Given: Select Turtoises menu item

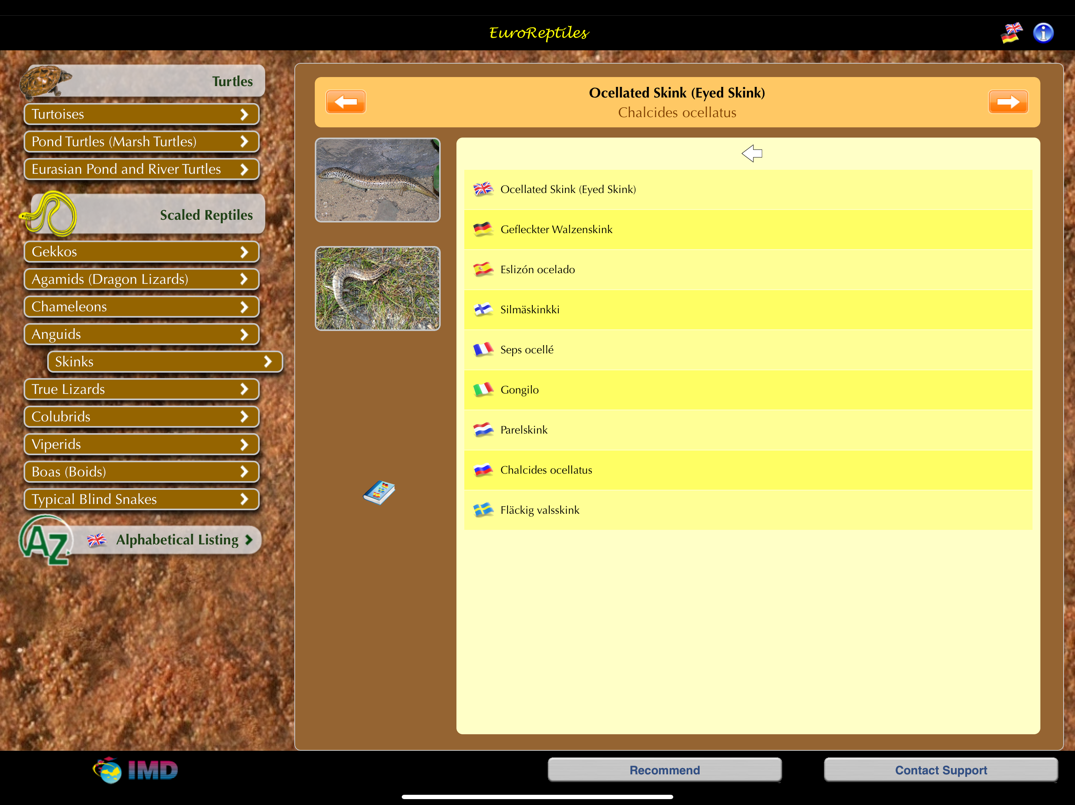Looking at the screenshot, I should (141, 114).
